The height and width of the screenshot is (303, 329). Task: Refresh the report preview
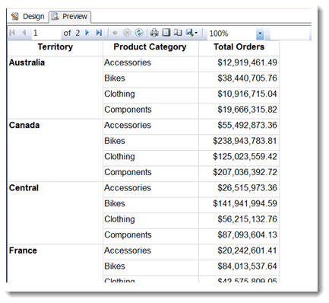139,33
